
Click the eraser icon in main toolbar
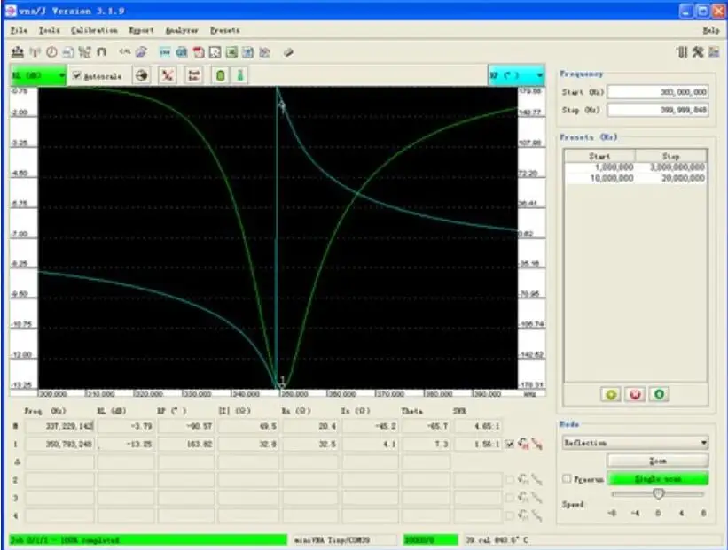288,52
